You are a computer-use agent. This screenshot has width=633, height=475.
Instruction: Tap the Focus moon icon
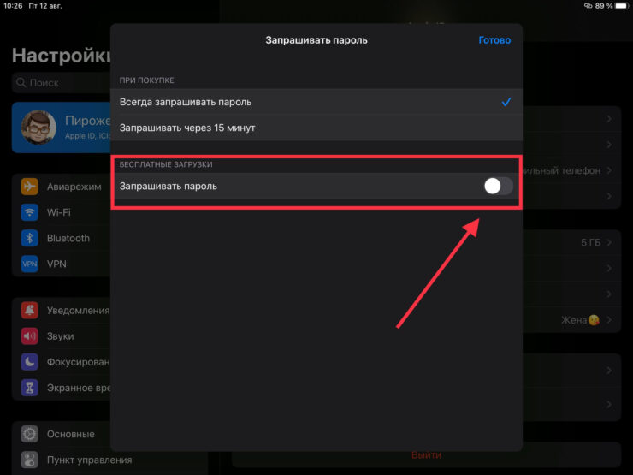point(30,362)
